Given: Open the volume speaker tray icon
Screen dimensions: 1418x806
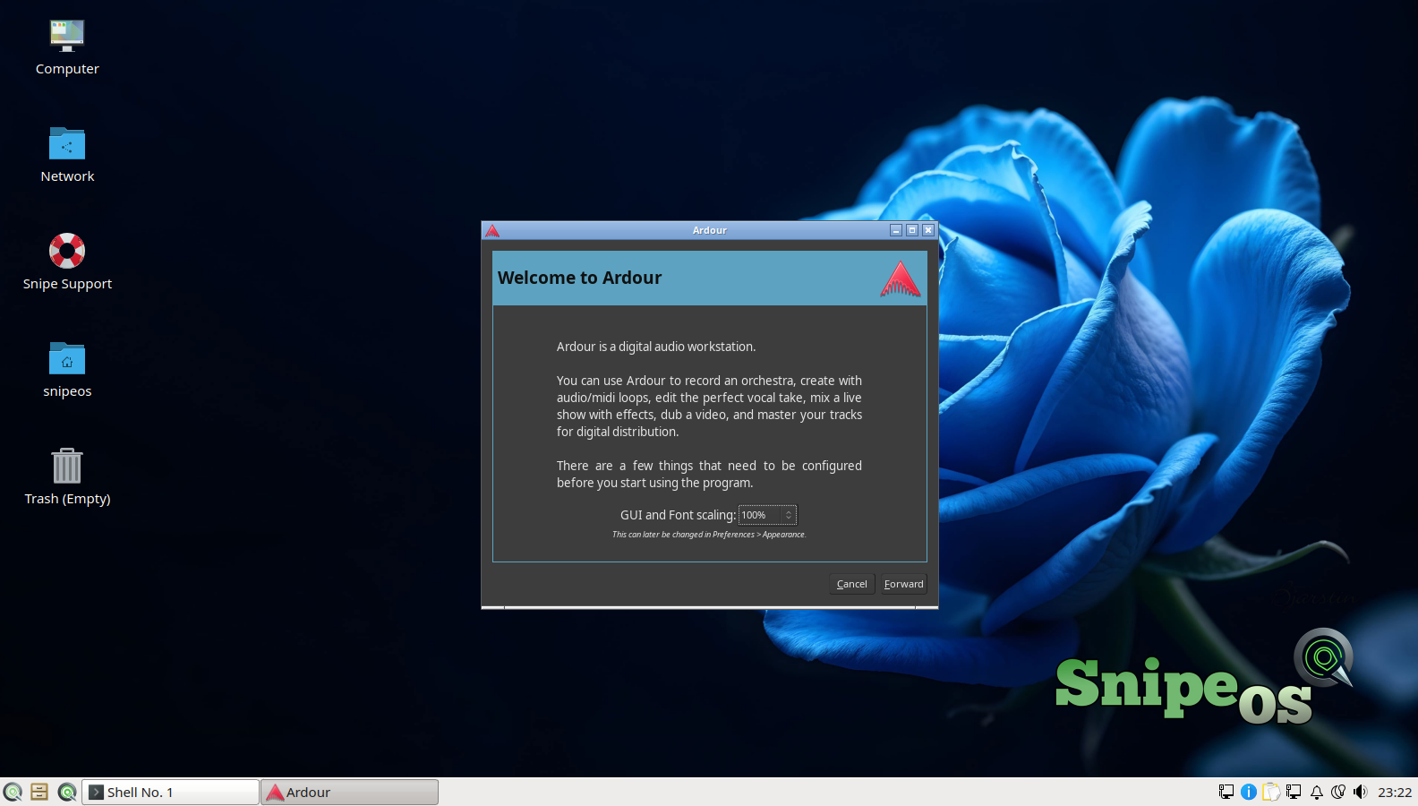Looking at the screenshot, I should pyautogui.click(x=1361, y=792).
